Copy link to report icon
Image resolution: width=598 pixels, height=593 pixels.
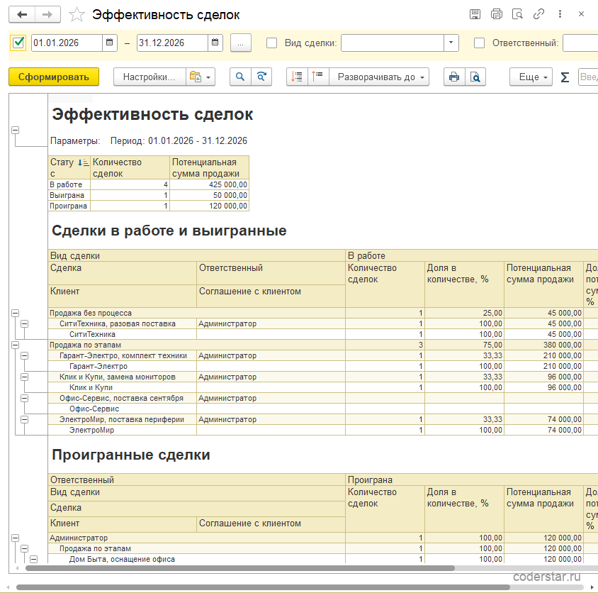[538, 14]
